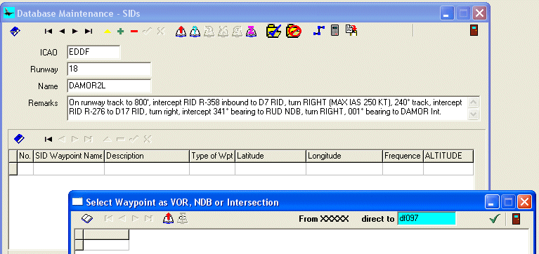Click red door exit icon in Select Waypoint
The image size is (539, 254).
coord(516,218)
